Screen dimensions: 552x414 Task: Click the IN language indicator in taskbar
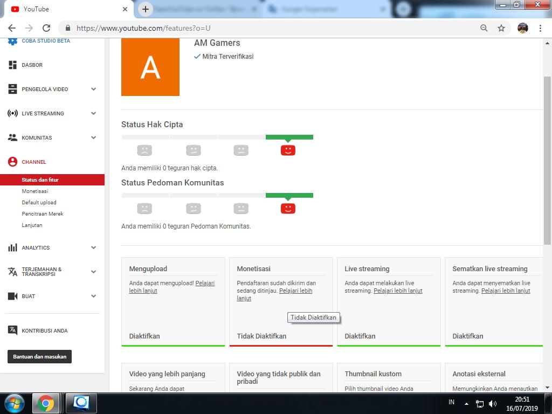(452, 402)
